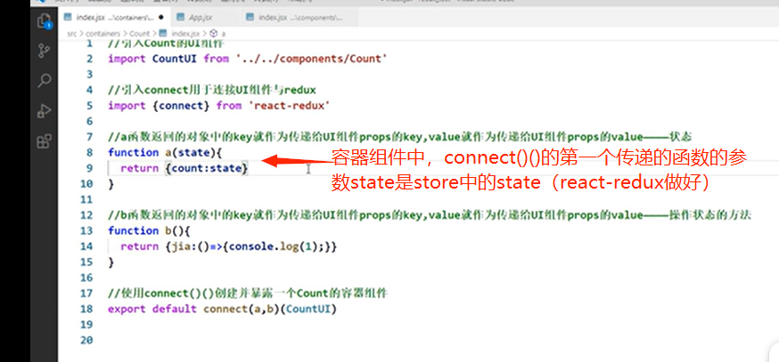Click 'import' keyword on line 2

point(127,59)
